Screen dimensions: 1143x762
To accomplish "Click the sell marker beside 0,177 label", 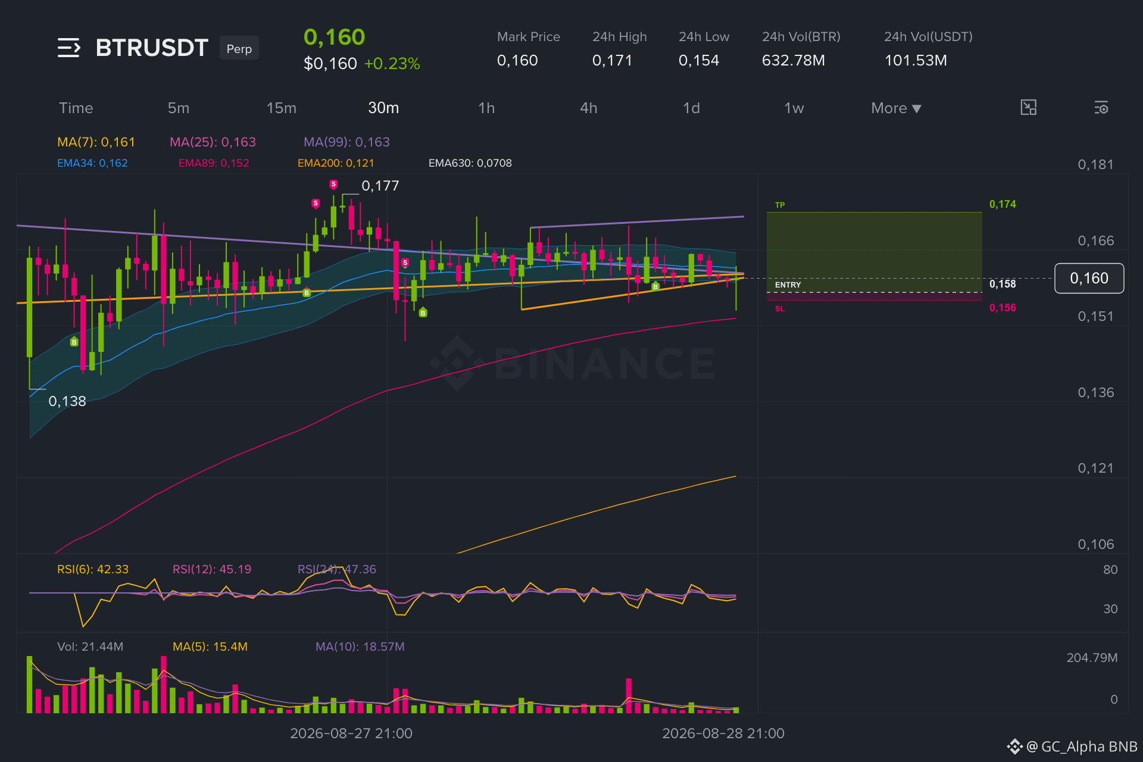I will 333,185.
